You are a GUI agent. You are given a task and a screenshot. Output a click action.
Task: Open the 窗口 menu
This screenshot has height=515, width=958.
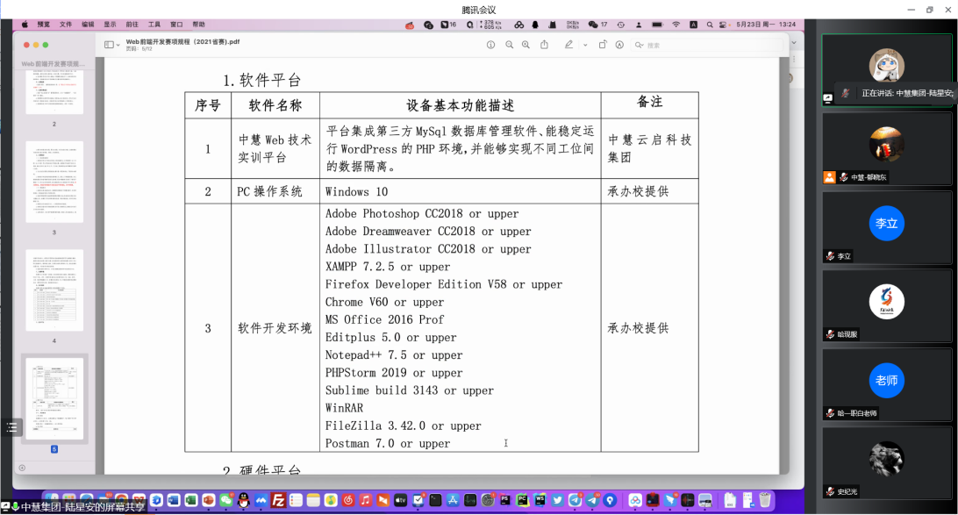click(x=176, y=25)
